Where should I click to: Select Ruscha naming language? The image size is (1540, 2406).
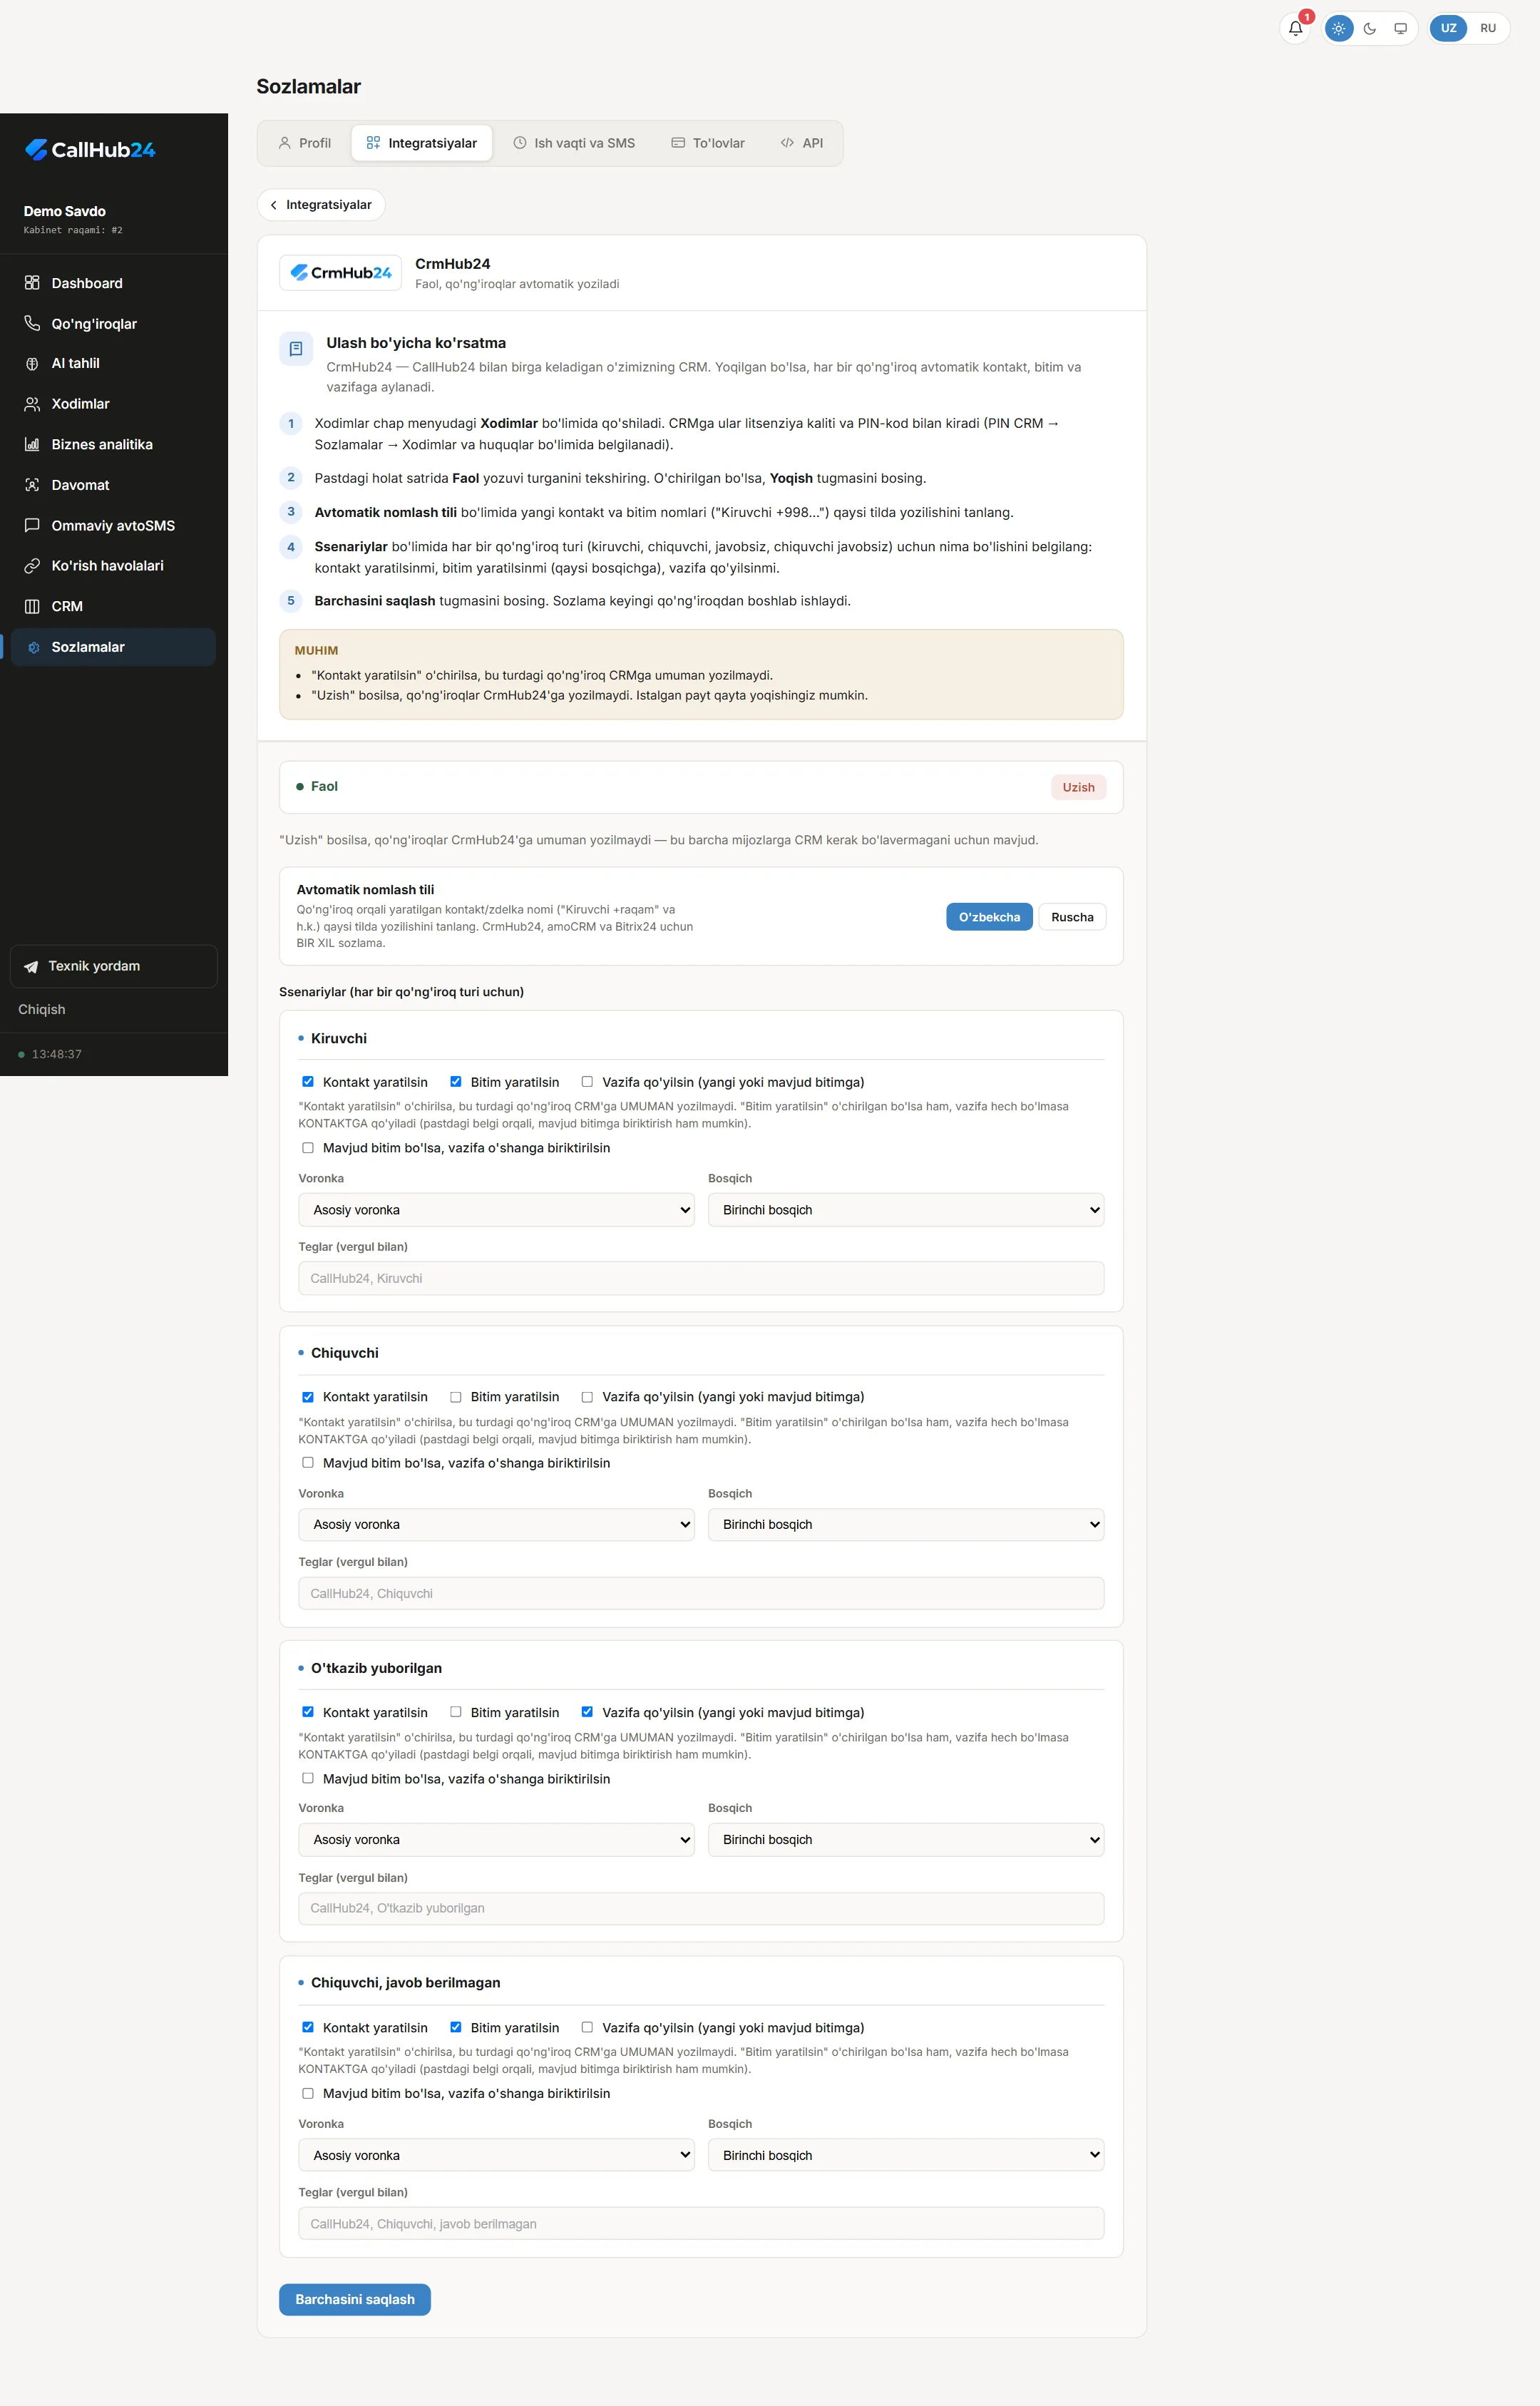pyautogui.click(x=1072, y=917)
